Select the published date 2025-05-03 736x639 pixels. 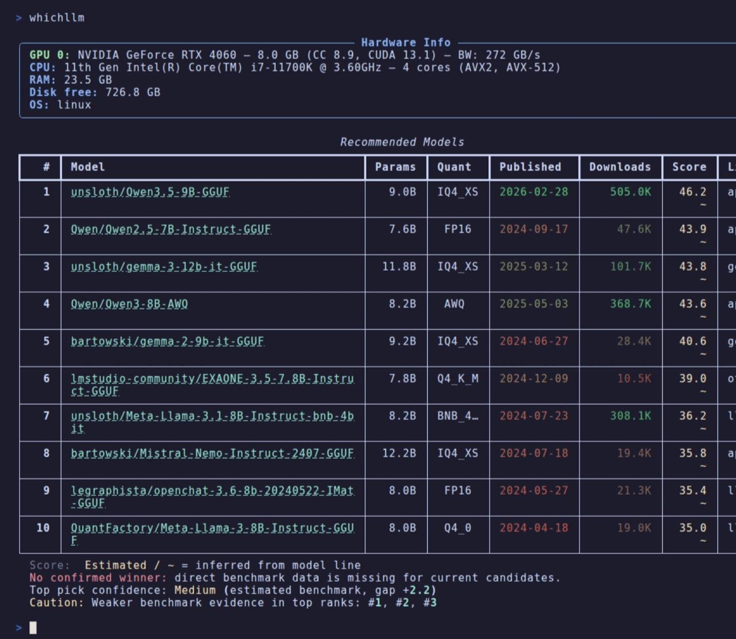click(x=534, y=304)
